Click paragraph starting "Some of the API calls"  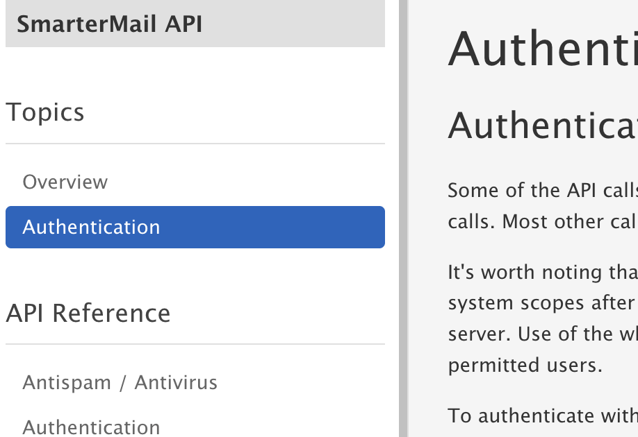[543, 206]
